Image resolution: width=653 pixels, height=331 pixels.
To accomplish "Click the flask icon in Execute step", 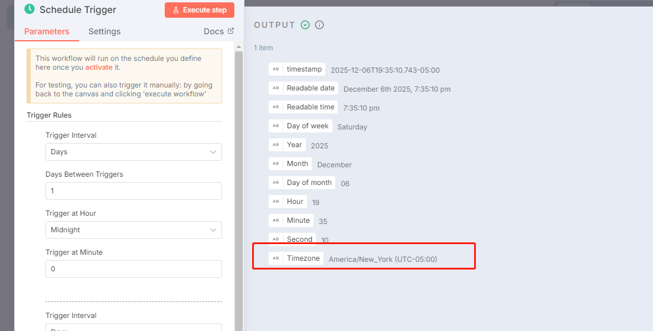I will [x=176, y=10].
